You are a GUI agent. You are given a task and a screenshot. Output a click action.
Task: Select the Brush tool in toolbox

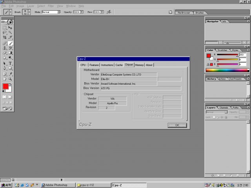pos(10,43)
